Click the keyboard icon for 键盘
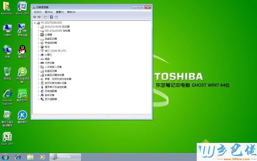The width and height of the screenshot is (257, 161). 42,59
